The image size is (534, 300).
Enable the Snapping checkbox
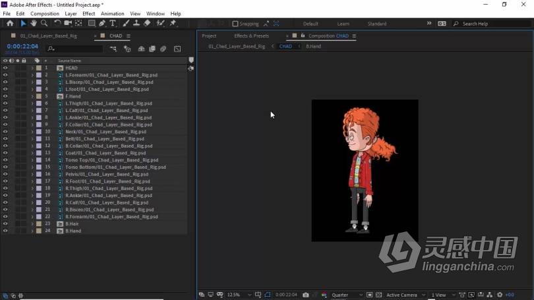[235, 24]
